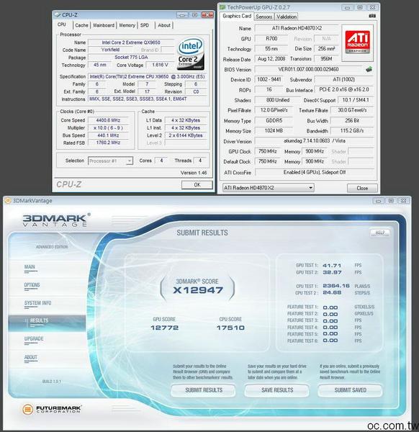Click the Rated FSB value 1760.2 MHz

tap(108, 143)
